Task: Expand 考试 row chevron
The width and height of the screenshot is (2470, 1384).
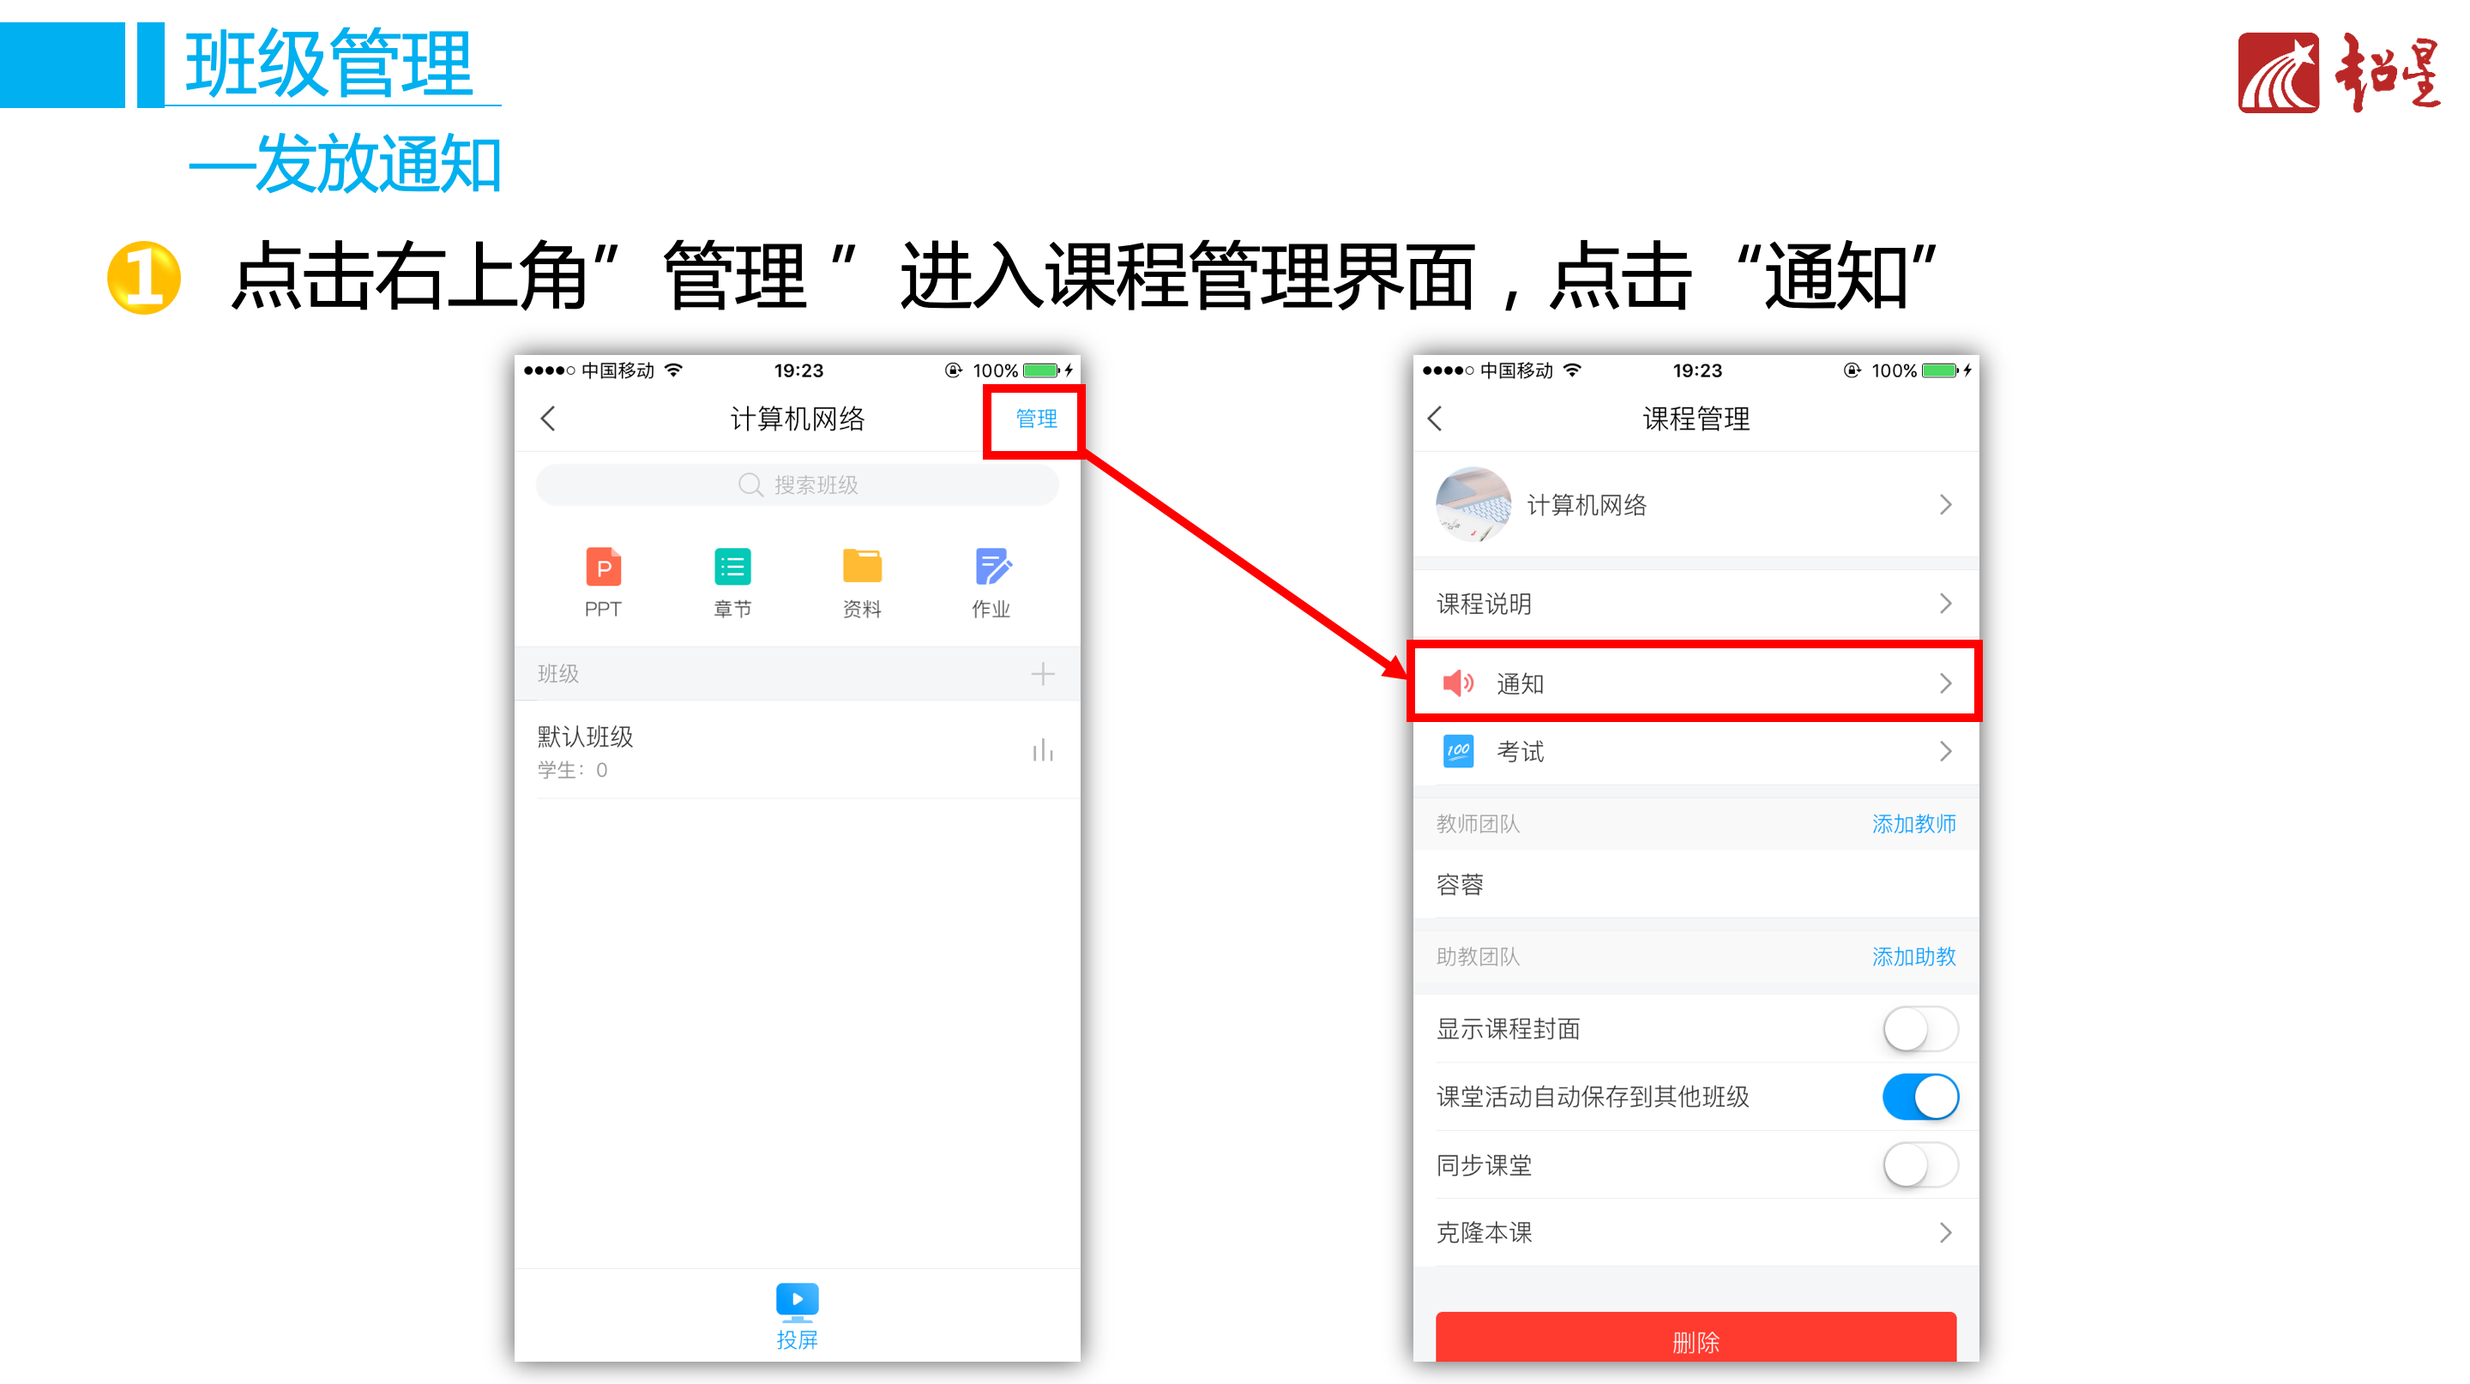Action: click(1944, 751)
